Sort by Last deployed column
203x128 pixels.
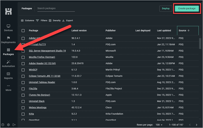[143, 31]
